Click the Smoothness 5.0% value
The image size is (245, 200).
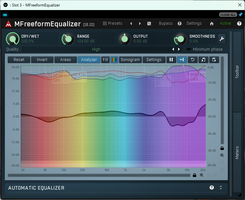coord(194,41)
